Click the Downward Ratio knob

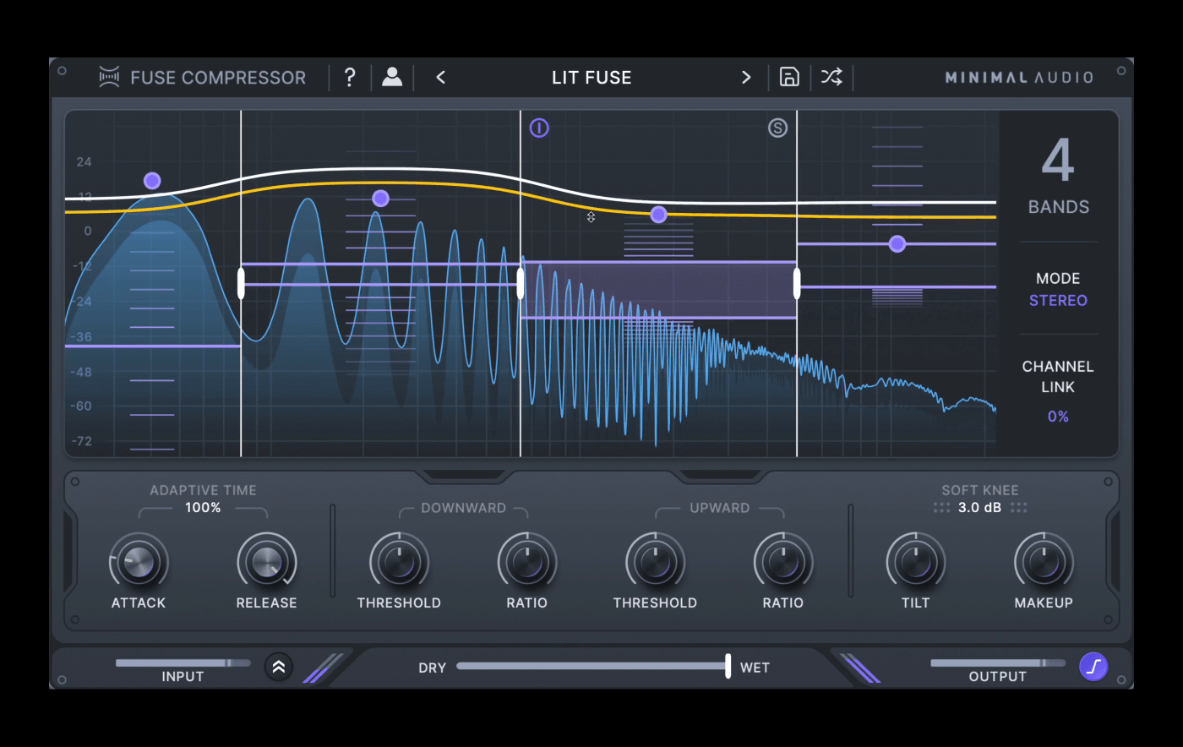527,562
